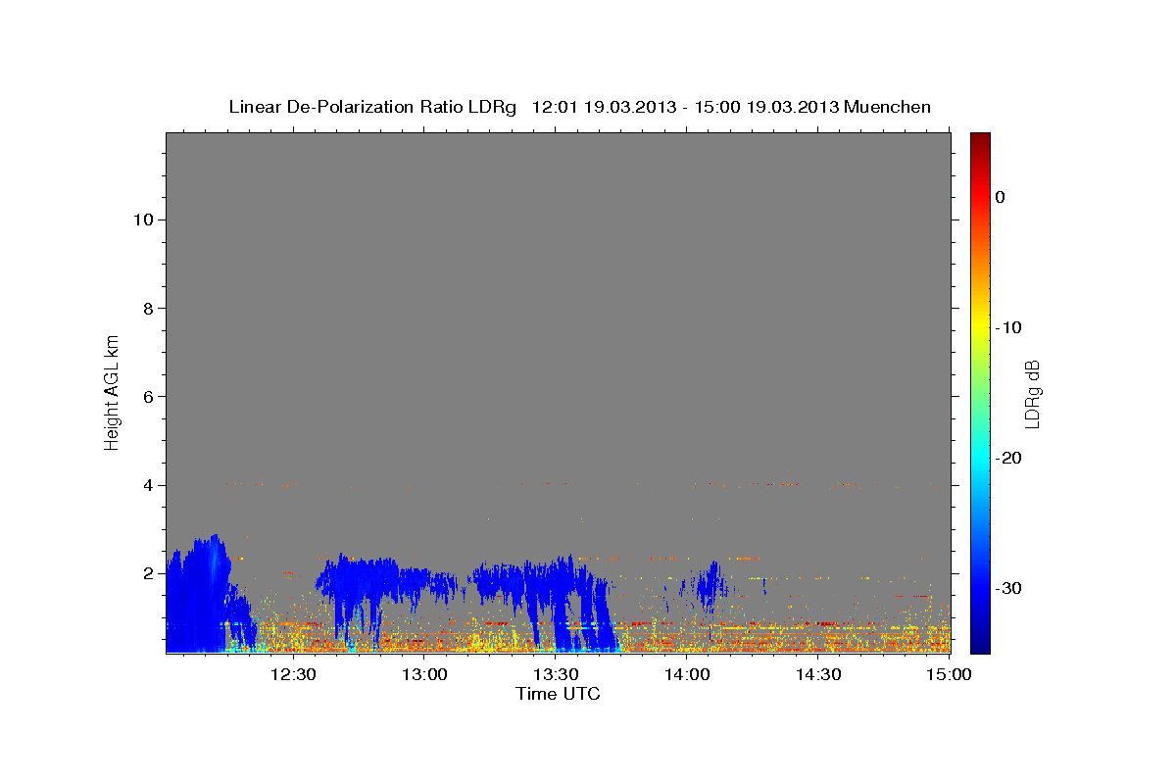Click the height label 4
1176x784 pixels.
coord(148,485)
